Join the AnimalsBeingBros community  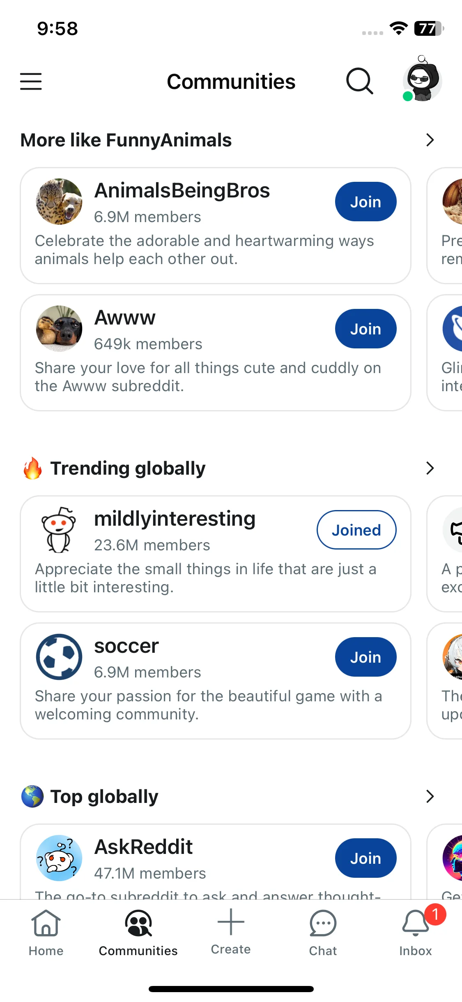365,202
